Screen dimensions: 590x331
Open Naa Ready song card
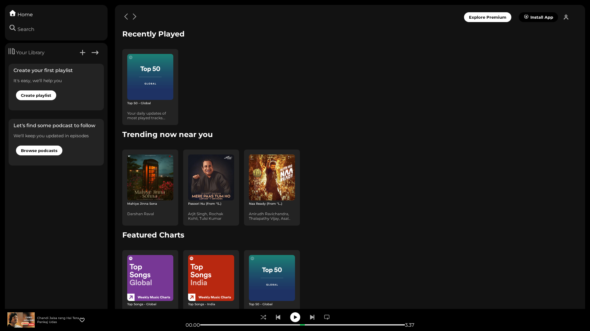(x=272, y=188)
